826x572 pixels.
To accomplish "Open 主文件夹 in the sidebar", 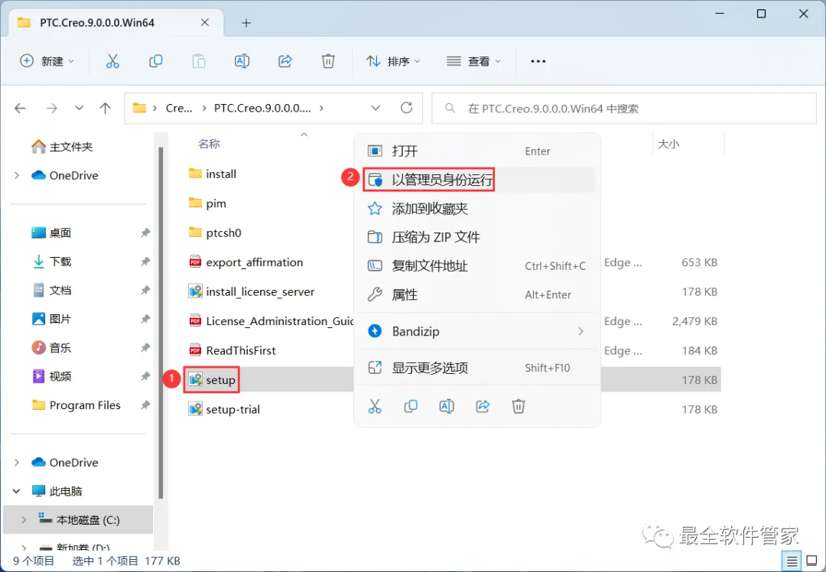I will (x=62, y=147).
